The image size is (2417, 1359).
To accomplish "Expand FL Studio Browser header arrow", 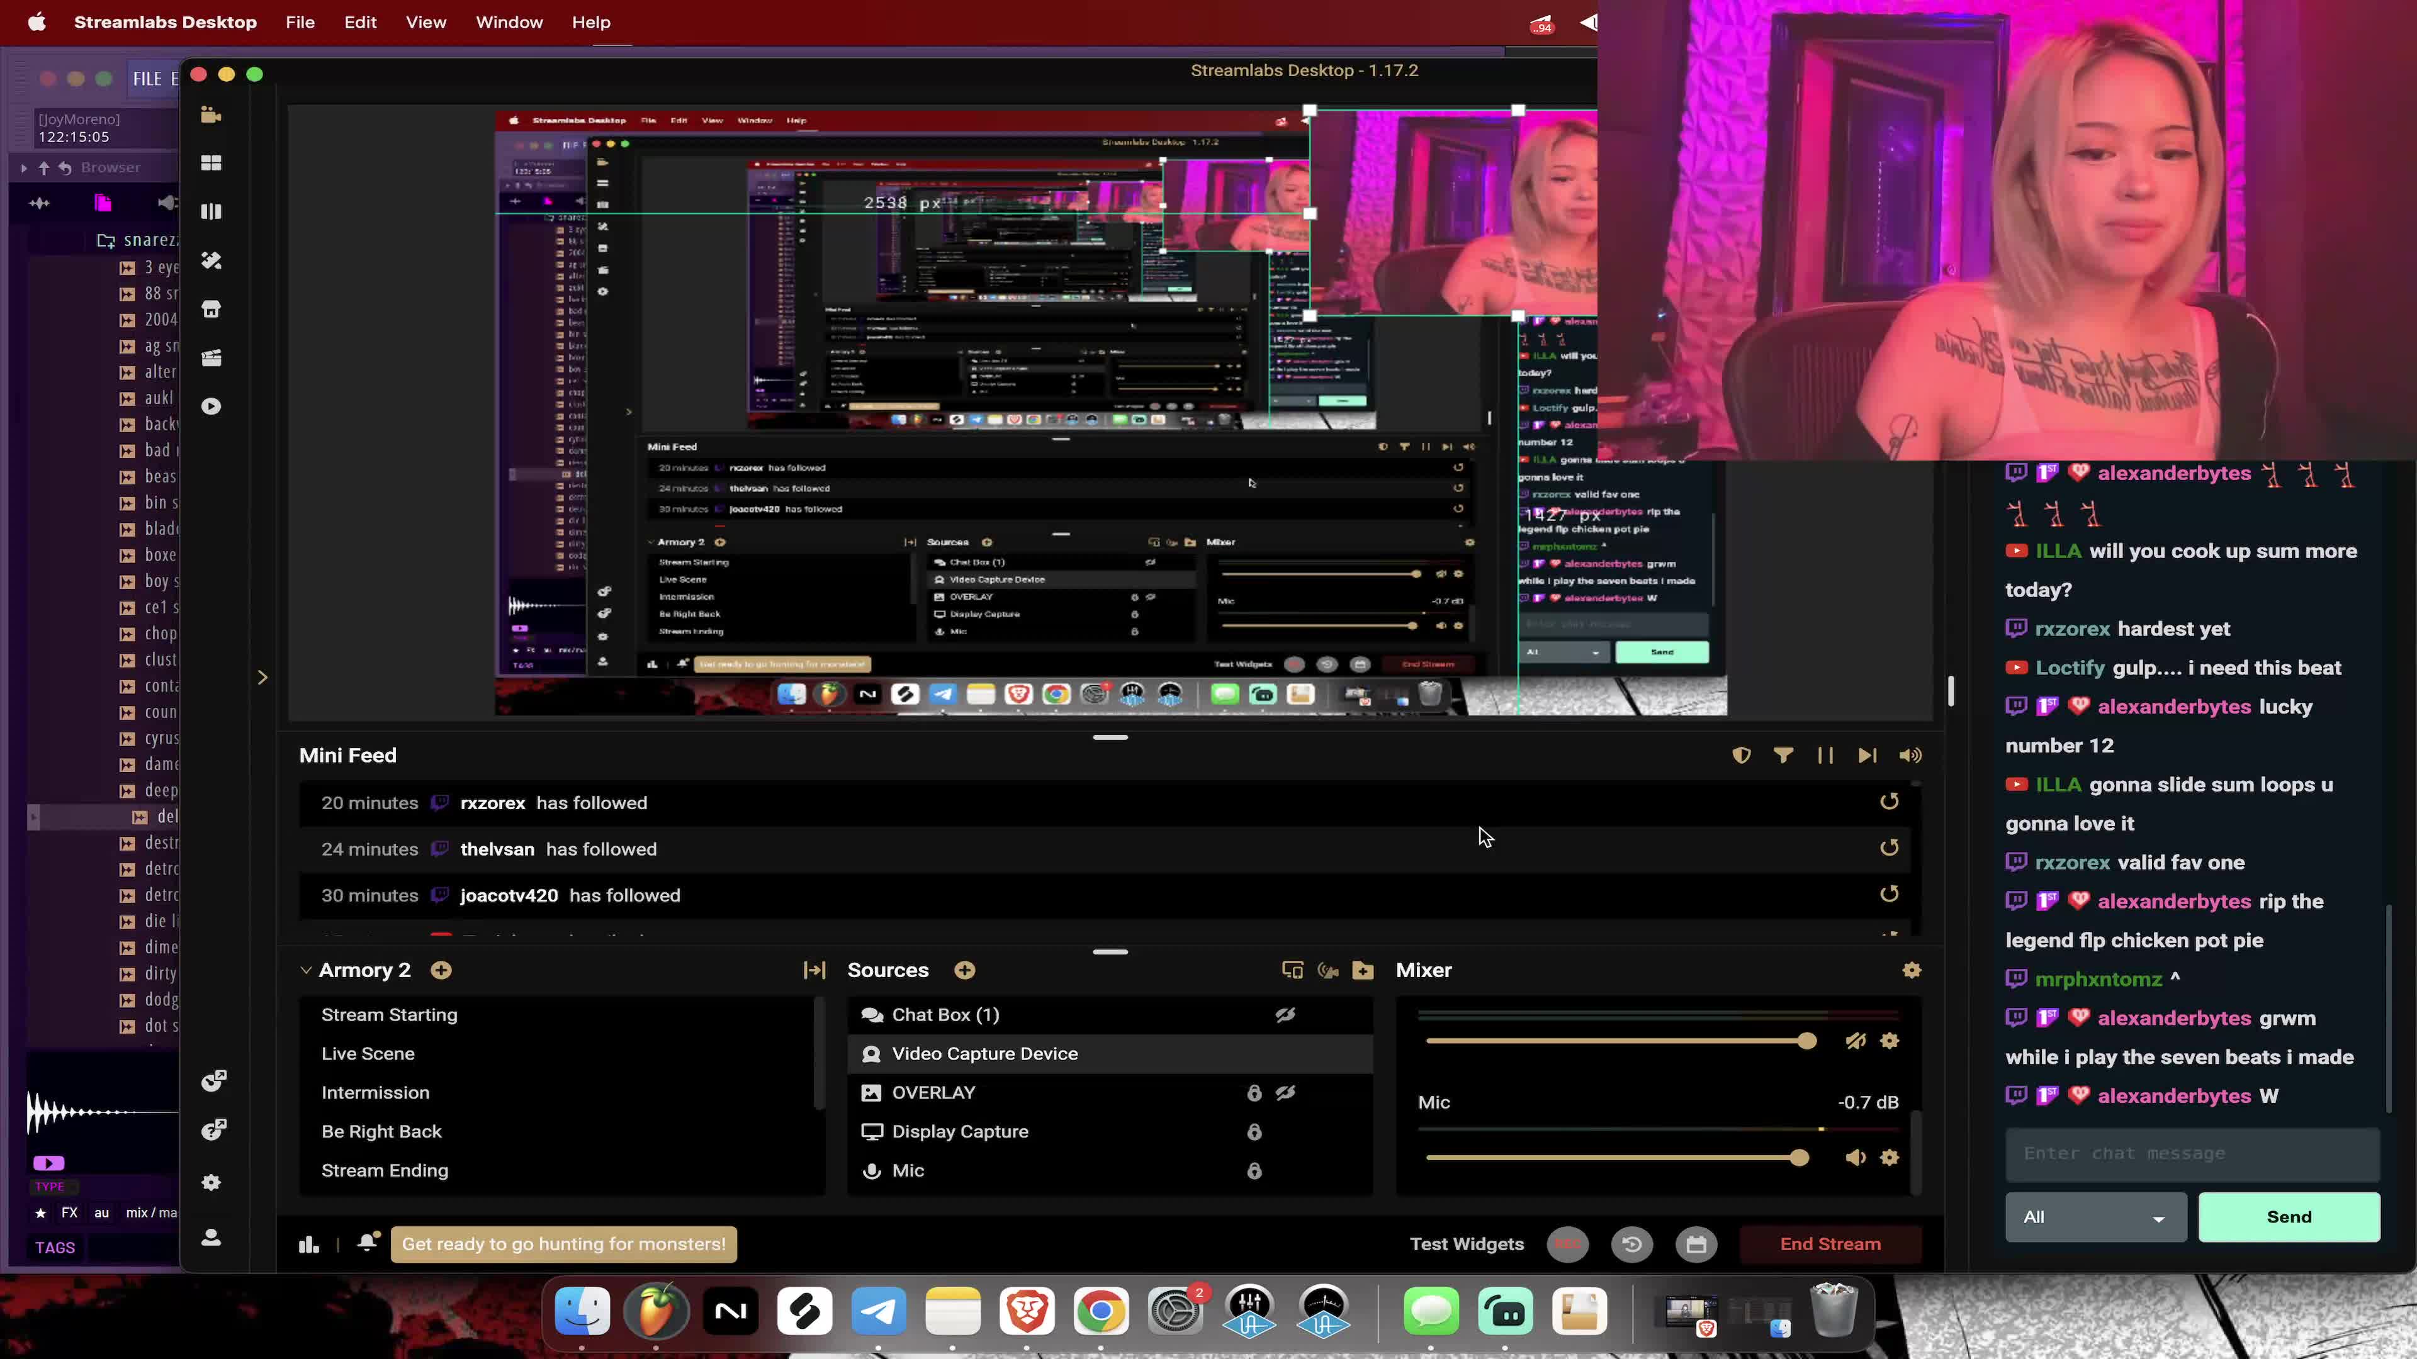I will point(23,168).
